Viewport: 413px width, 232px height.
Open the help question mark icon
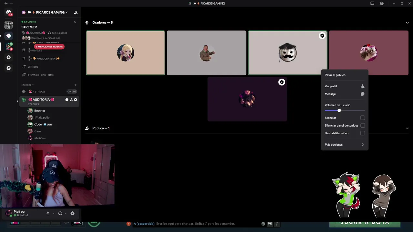(x=382, y=4)
